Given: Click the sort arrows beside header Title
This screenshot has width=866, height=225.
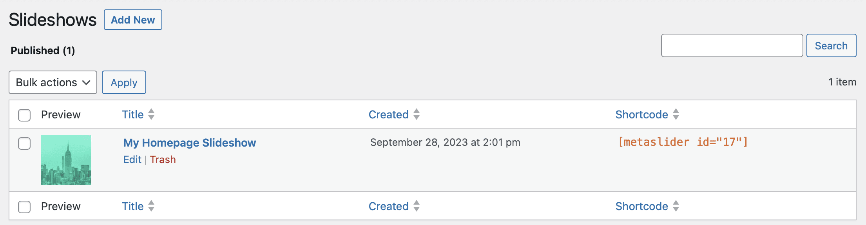Looking at the screenshot, I should 151,114.
